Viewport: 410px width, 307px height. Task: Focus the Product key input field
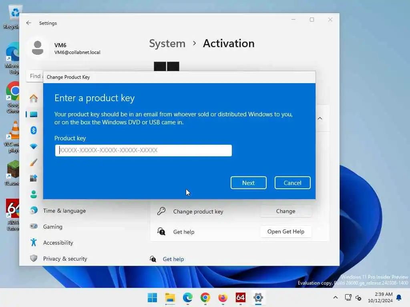point(143,150)
